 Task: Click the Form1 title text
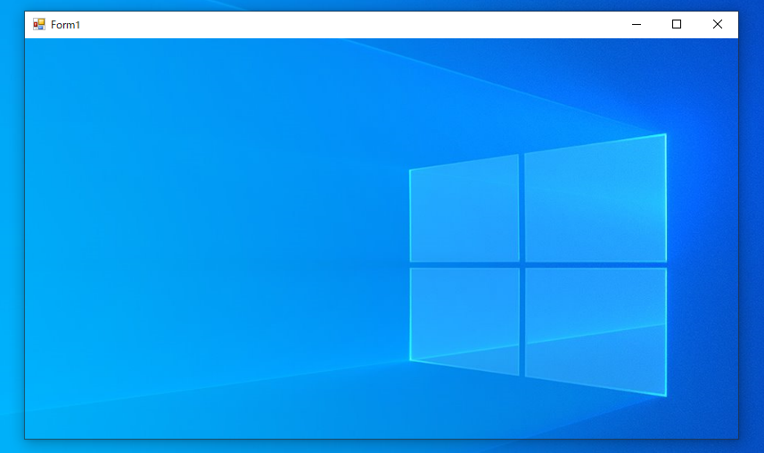(65, 25)
